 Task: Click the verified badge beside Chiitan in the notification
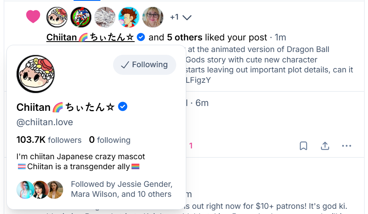[141, 37]
